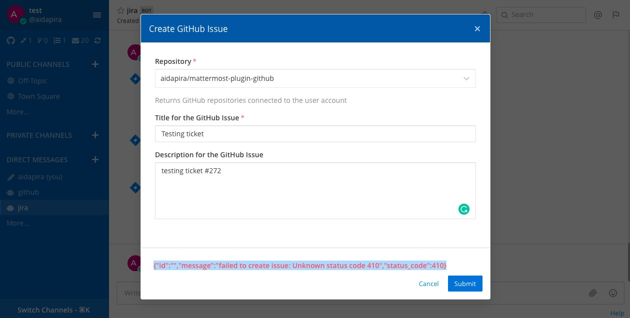This screenshot has width=630, height=318.
Task: Click the PUBLIC CHANNELS heading
Action: point(38,64)
